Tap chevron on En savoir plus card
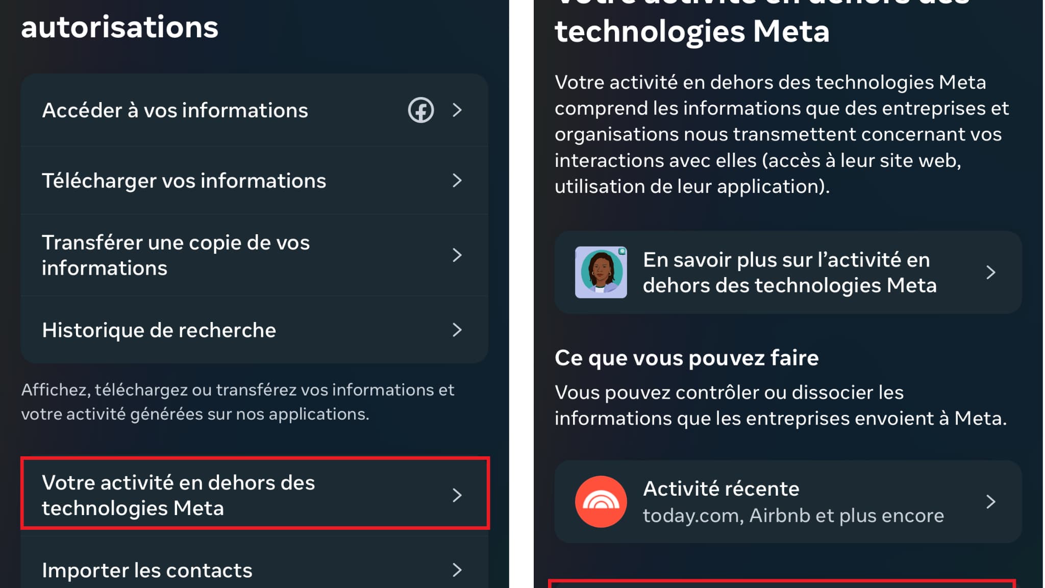 point(990,272)
